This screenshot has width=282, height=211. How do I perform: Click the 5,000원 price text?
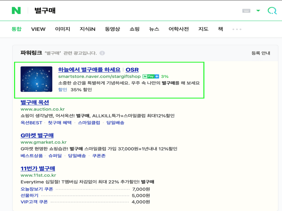tap(141, 196)
